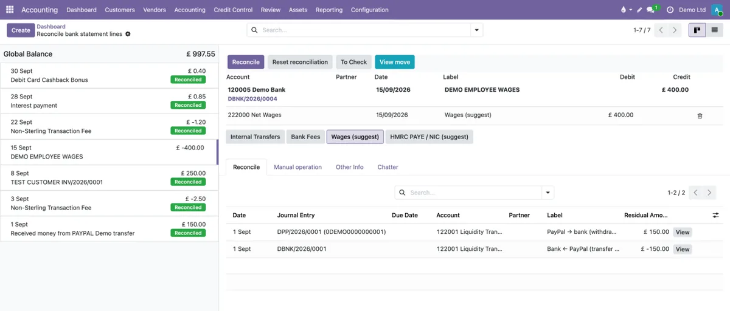Open the Vendors menu
The image size is (730, 311).
tap(155, 10)
